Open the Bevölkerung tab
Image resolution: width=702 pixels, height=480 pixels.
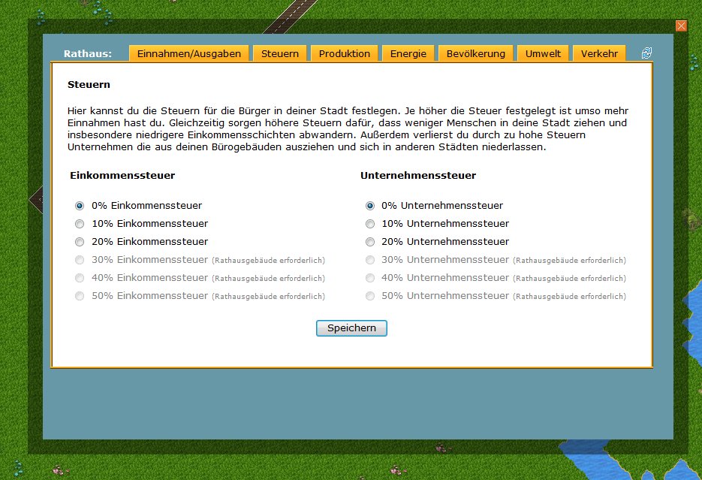pos(475,54)
